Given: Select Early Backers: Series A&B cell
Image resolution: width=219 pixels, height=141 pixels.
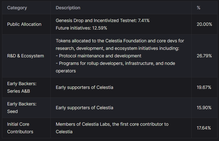Looking at the screenshot, I should click(x=22, y=87).
